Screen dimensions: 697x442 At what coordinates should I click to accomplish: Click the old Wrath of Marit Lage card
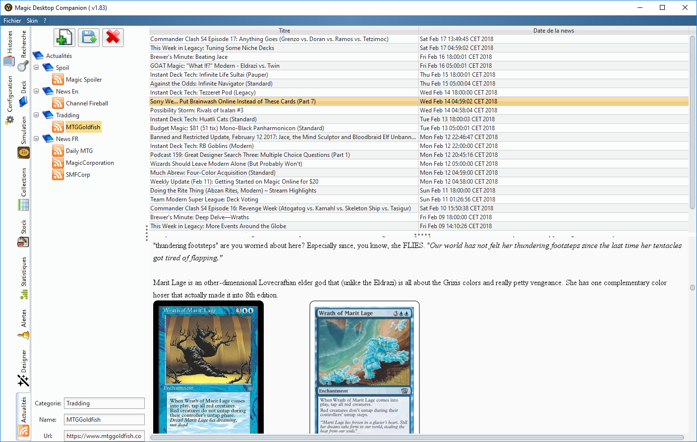tap(208, 367)
